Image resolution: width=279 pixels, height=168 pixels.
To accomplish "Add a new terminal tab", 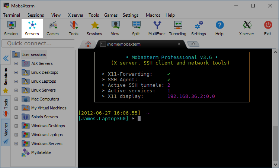I will click(193, 44).
